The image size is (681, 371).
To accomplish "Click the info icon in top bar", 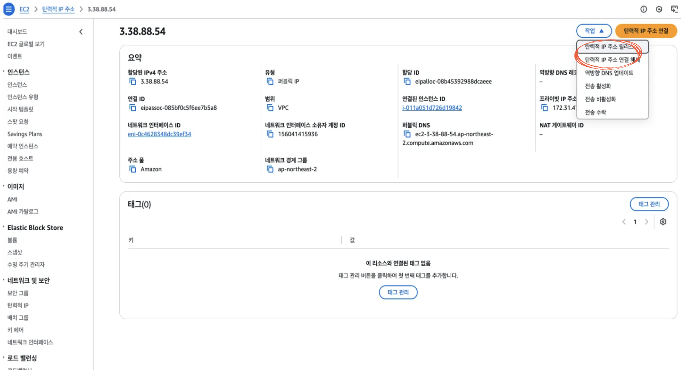I will click(x=643, y=9).
